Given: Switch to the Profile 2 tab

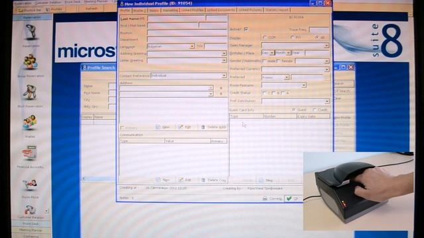Looking at the screenshot, I should click(x=140, y=11).
